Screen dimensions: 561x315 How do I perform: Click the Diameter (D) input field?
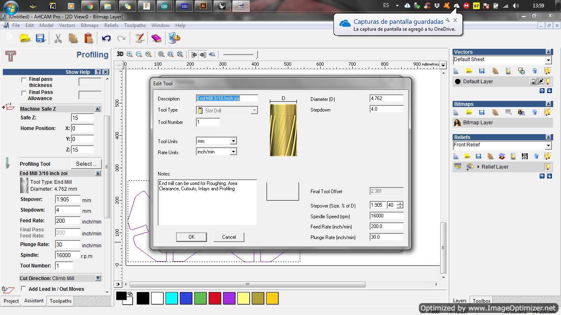386,98
